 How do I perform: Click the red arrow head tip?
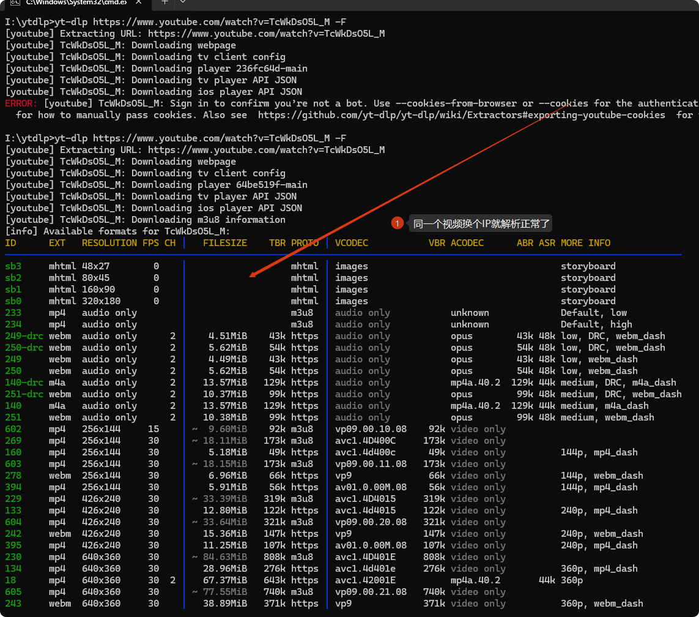coord(252,276)
